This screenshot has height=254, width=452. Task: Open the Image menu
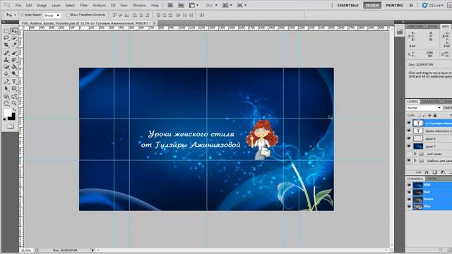click(x=42, y=5)
